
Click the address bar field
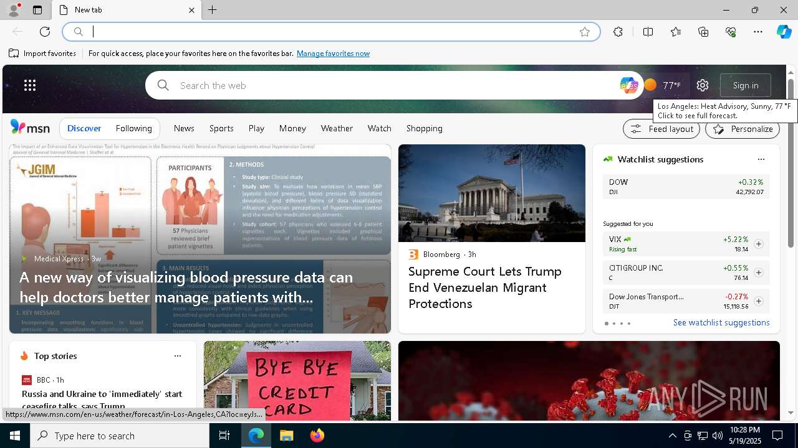click(x=331, y=32)
